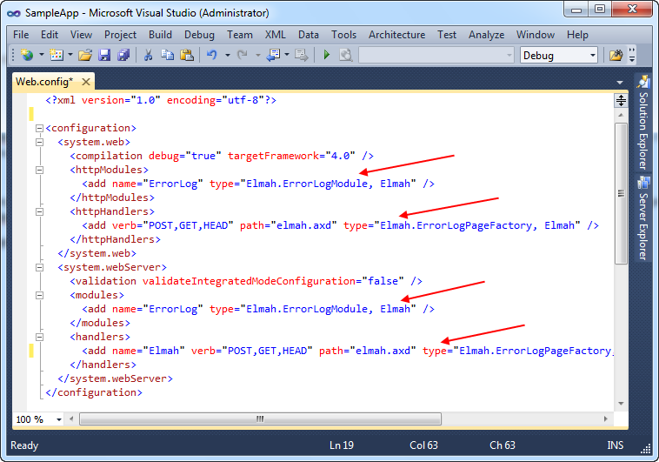Open the New Project dropdown arrow
The image size is (659, 462).
coord(41,55)
